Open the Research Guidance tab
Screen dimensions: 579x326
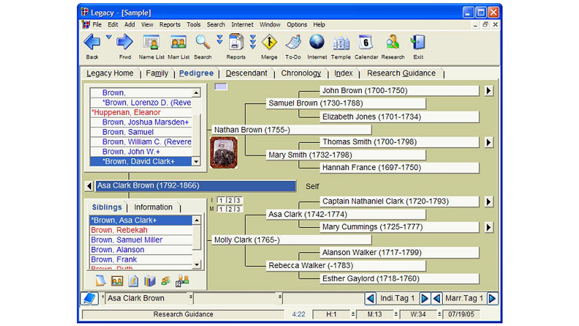pyautogui.click(x=401, y=73)
